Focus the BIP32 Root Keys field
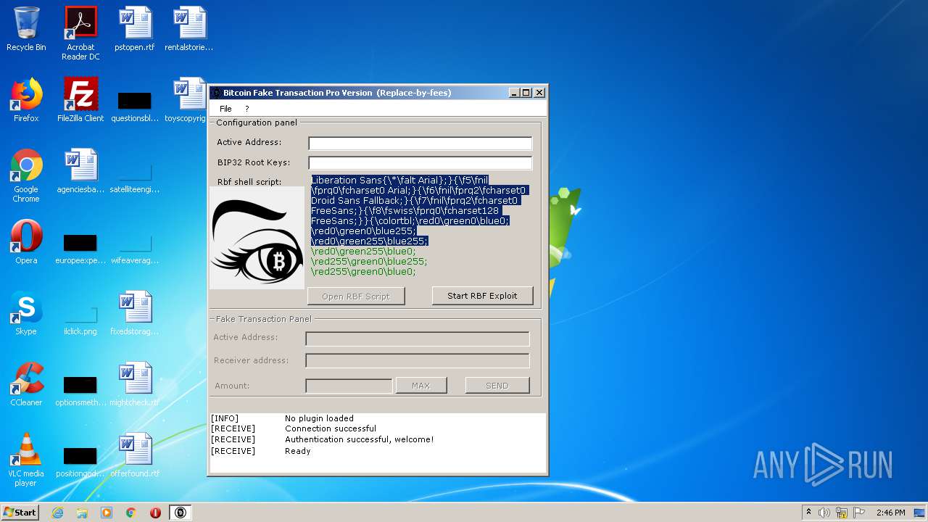Screen dimensions: 928x522 pyautogui.click(x=420, y=163)
